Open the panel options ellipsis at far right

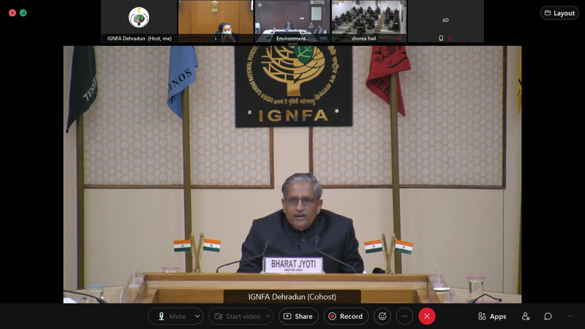570,317
